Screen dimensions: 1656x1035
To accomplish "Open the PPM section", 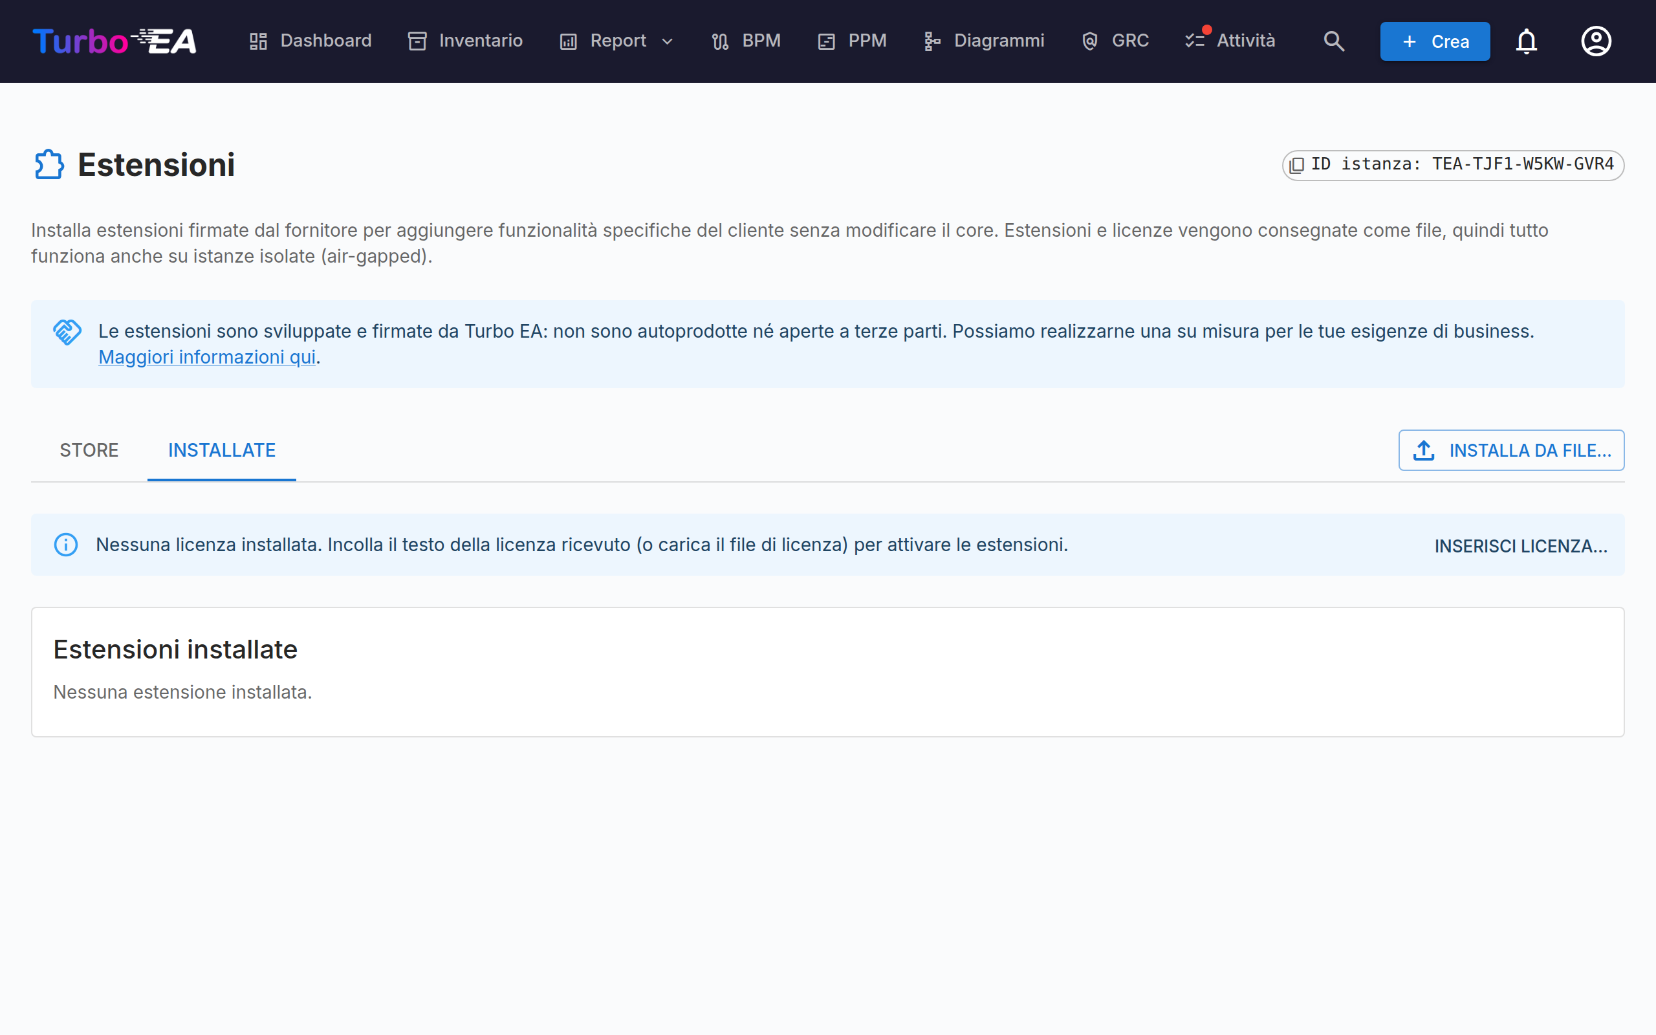I will click(x=852, y=41).
